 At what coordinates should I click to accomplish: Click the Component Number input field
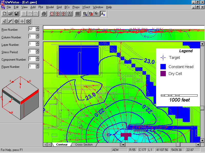(32, 59)
